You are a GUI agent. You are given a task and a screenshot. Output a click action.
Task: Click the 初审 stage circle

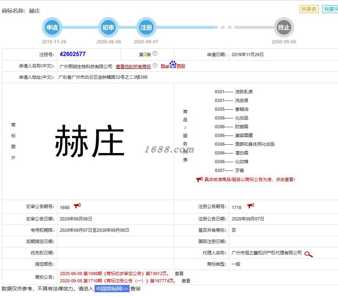point(108,27)
